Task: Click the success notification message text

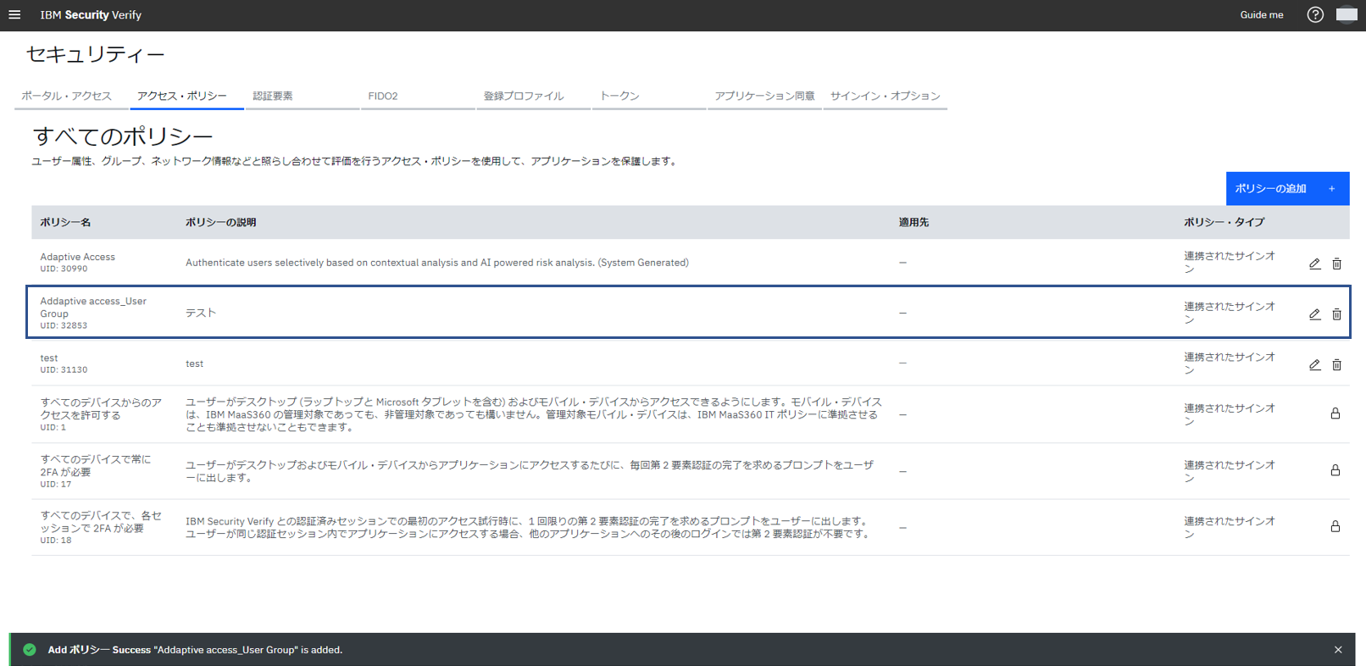Action: click(x=195, y=650)
